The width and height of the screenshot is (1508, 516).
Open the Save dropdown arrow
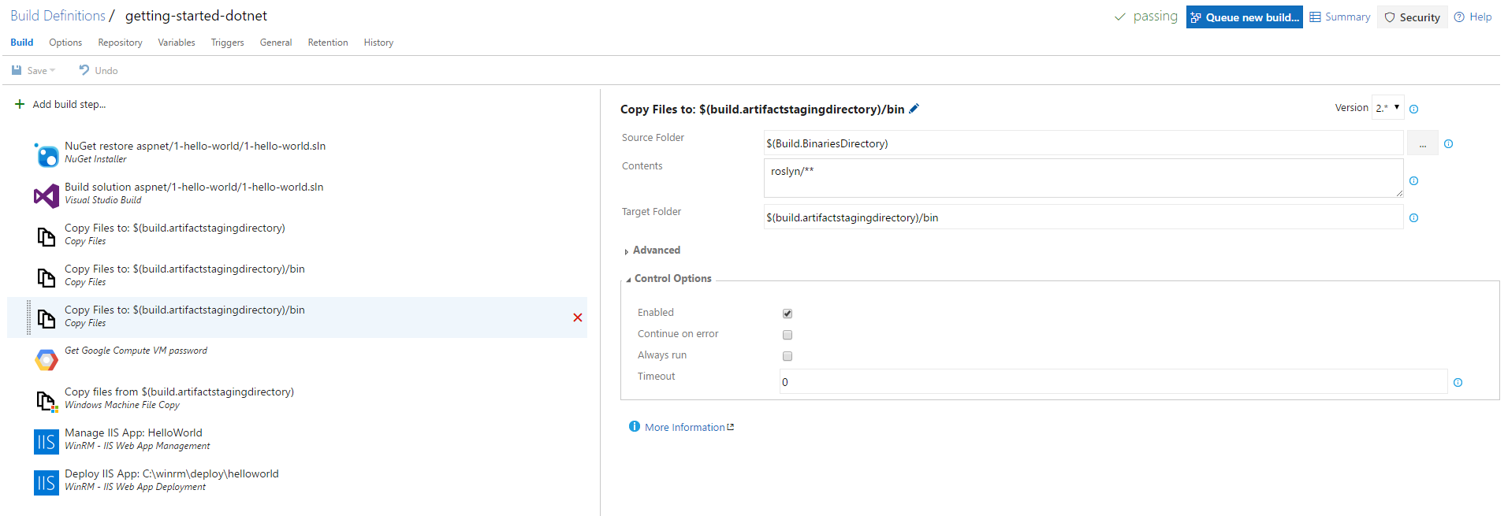[53, 71]
